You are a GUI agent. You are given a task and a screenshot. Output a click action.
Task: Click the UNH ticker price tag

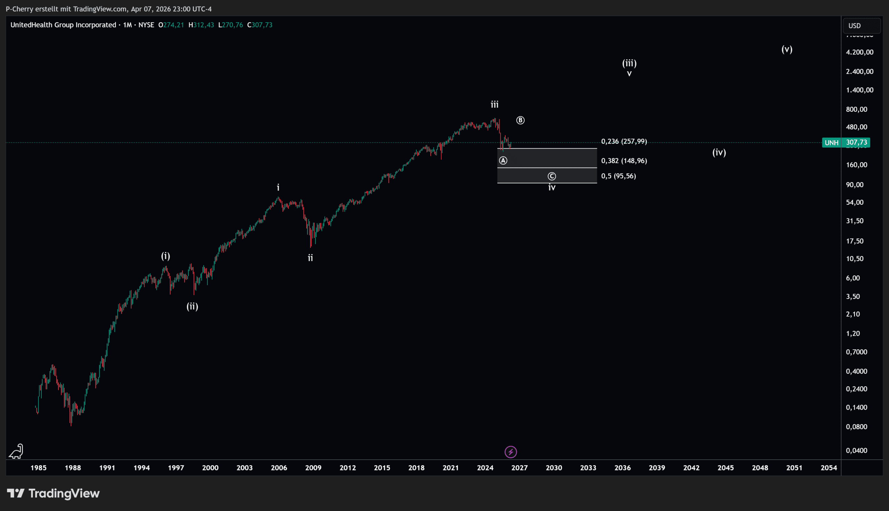click(831, 142)
